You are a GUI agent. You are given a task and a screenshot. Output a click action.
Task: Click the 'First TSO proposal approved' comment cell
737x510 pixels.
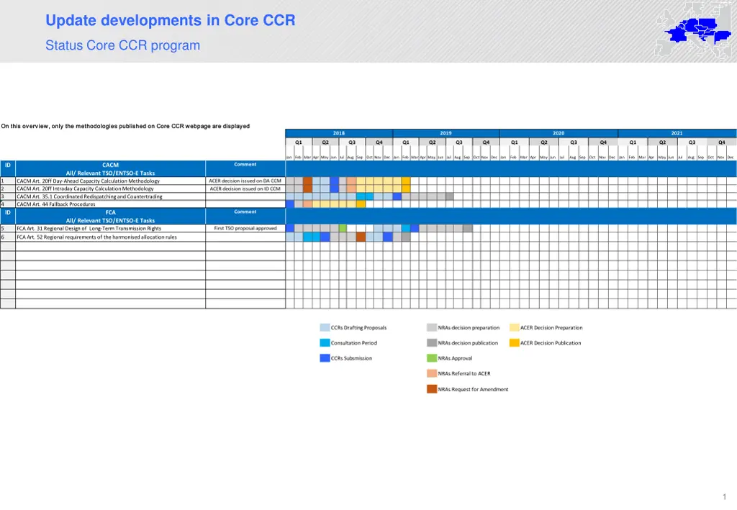[x=245, y=228]
